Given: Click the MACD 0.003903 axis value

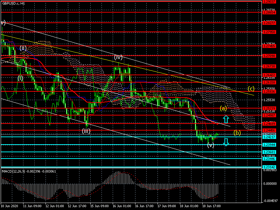Looking at the screenshot, I should (270, 170).
